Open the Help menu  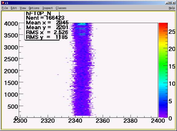coord(172,8)
